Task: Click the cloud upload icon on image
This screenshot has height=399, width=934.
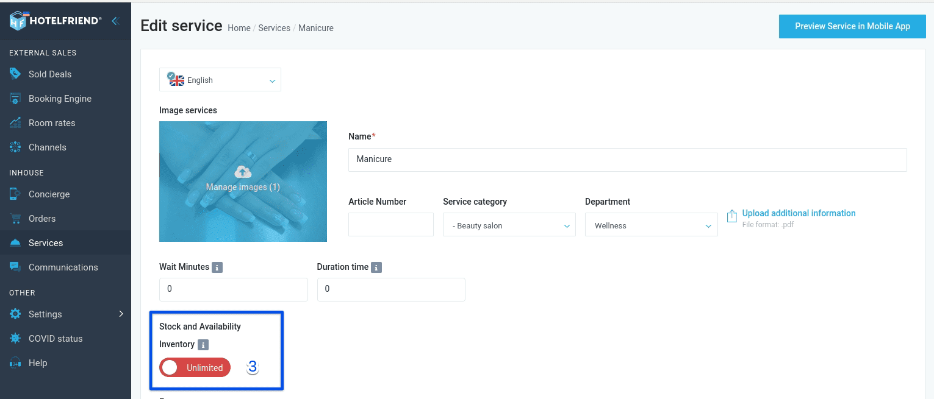Action: pos(243,172)
